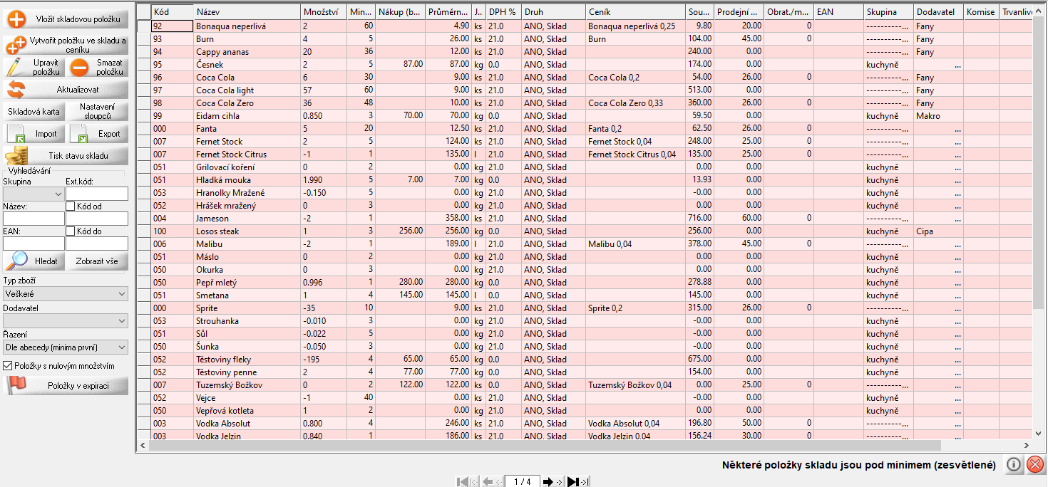Go to the next page arrow
Screen dimensions: 1048x487
[x=548, y=482]
